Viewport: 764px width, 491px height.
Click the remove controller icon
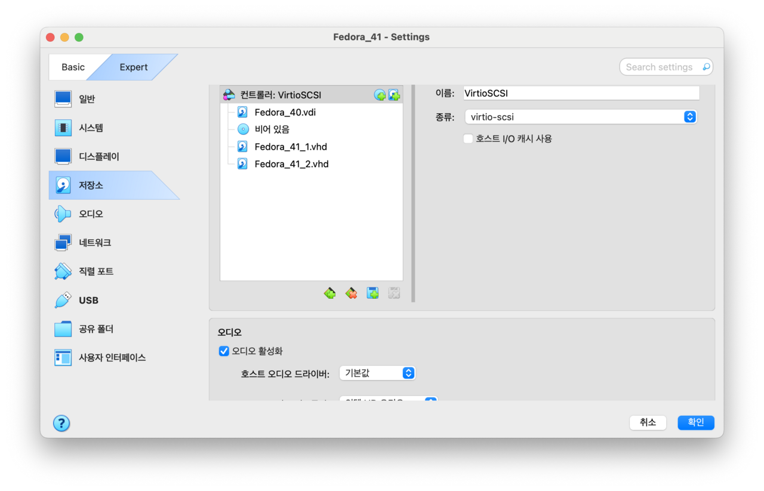(x=351, y=293)
